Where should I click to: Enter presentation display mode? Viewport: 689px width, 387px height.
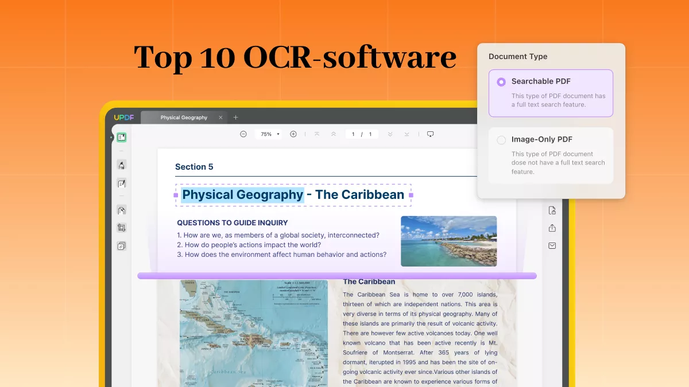[x=430, y=134]
